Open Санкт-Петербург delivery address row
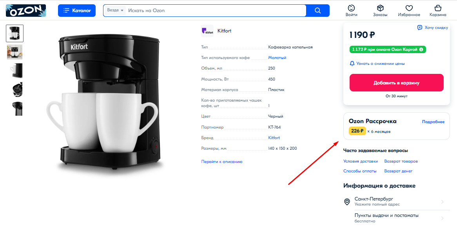The image size is (457, 231). tap(397, 202)
